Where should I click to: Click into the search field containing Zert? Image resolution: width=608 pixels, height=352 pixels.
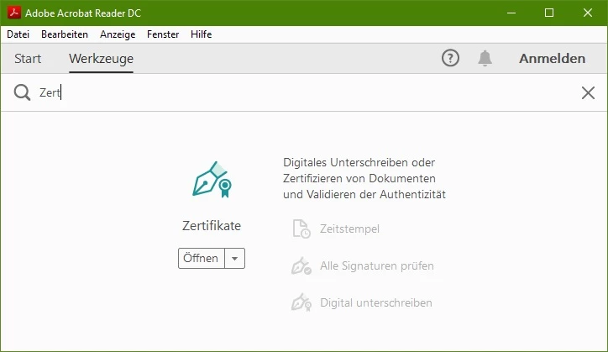pos(302,92)
